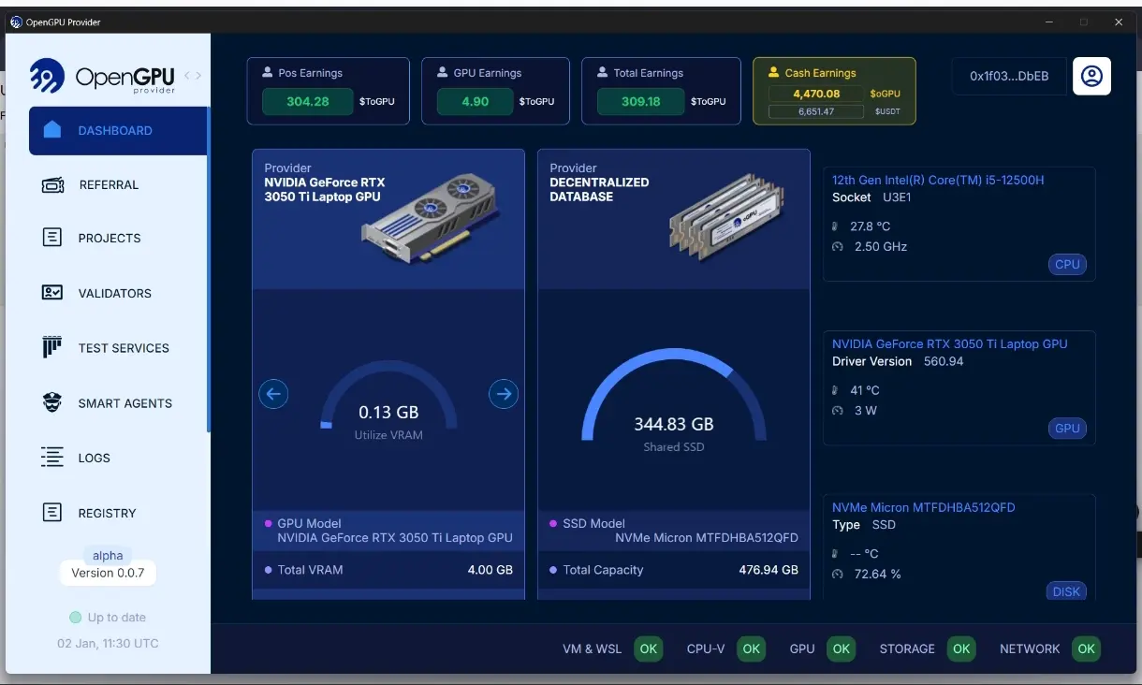This screenshot has height=685, width=1142.
Task: Open the user profile icon
Action: coord(1091,76)
